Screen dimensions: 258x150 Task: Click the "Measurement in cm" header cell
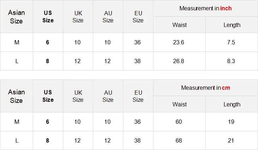[205, 88]
